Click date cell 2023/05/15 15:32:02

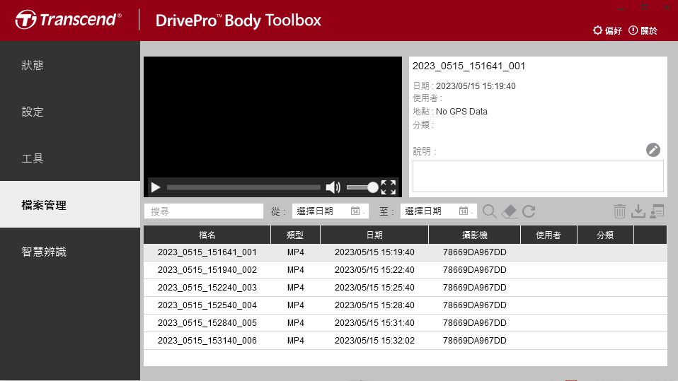tap(374, 341)
